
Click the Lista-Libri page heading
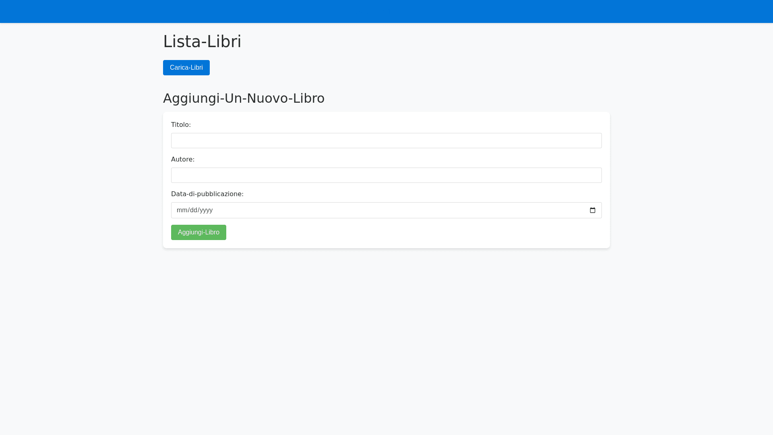pos(202,41)
